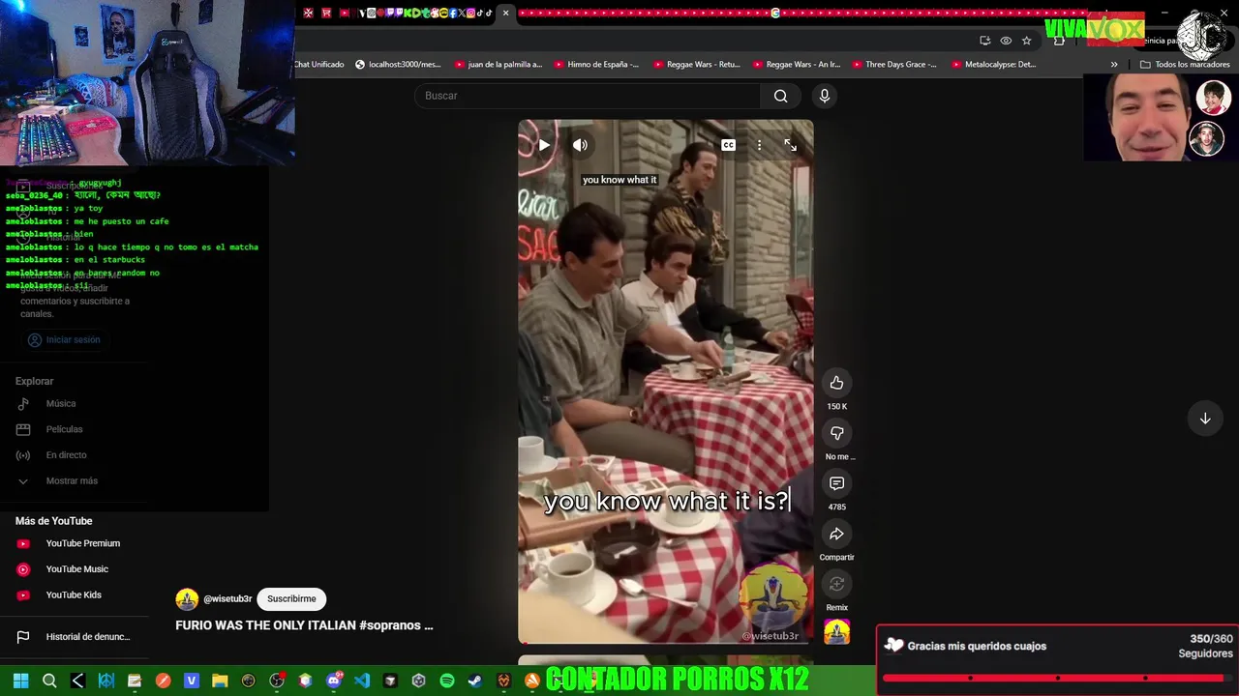Go to the next short with down arrow
This screenshot has width=1239, height=696.
tap(1205, 419)
